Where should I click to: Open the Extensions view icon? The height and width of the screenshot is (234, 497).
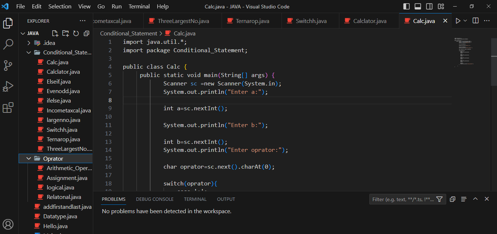[8, 108]
